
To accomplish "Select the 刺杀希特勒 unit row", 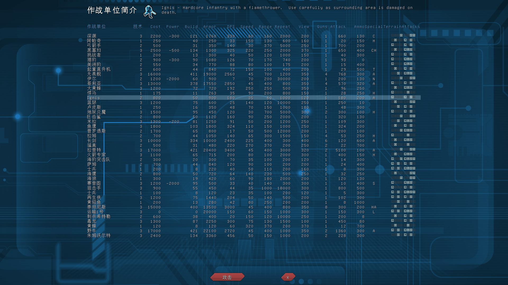I will (254, 217).
